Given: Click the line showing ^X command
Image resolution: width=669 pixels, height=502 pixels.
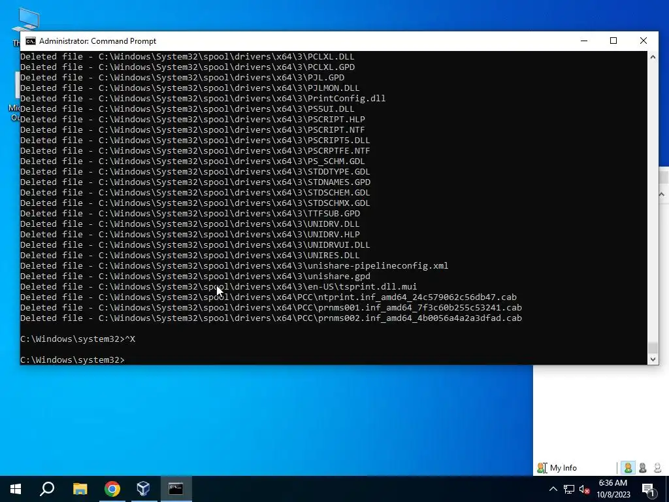Looking at the screenshot, I should point(78,339).
